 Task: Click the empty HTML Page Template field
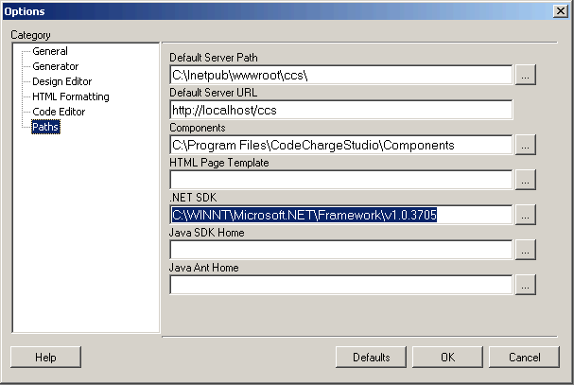(340, 180)
